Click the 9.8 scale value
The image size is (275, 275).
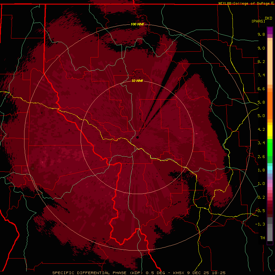point(261,34)
